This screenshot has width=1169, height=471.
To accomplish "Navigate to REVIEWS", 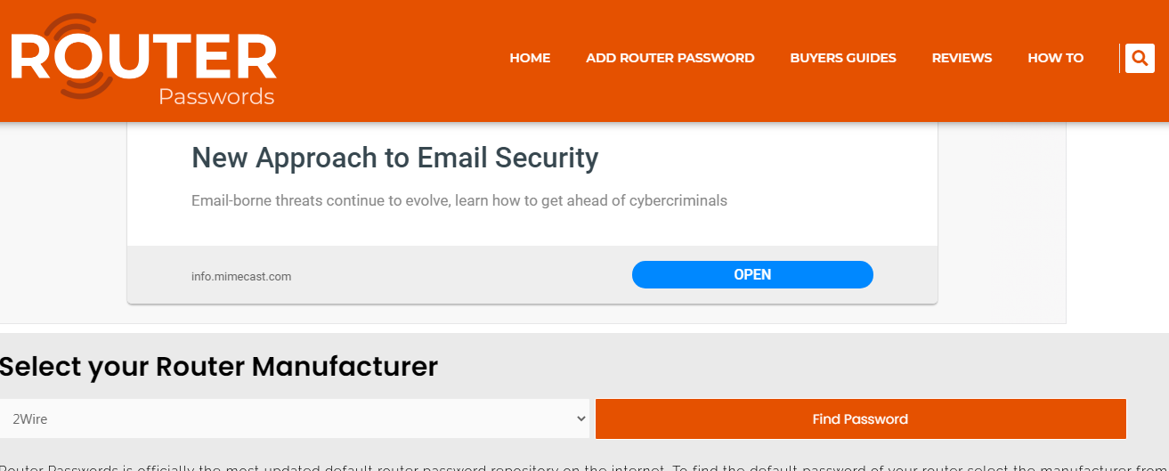I will [x=962, y=58].
